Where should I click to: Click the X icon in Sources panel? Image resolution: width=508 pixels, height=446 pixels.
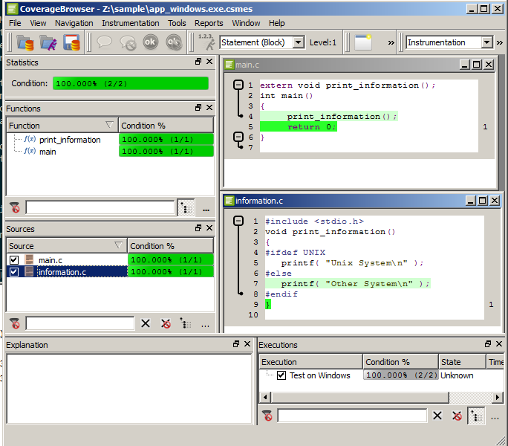pyautogui.click(x=146, y=323)
